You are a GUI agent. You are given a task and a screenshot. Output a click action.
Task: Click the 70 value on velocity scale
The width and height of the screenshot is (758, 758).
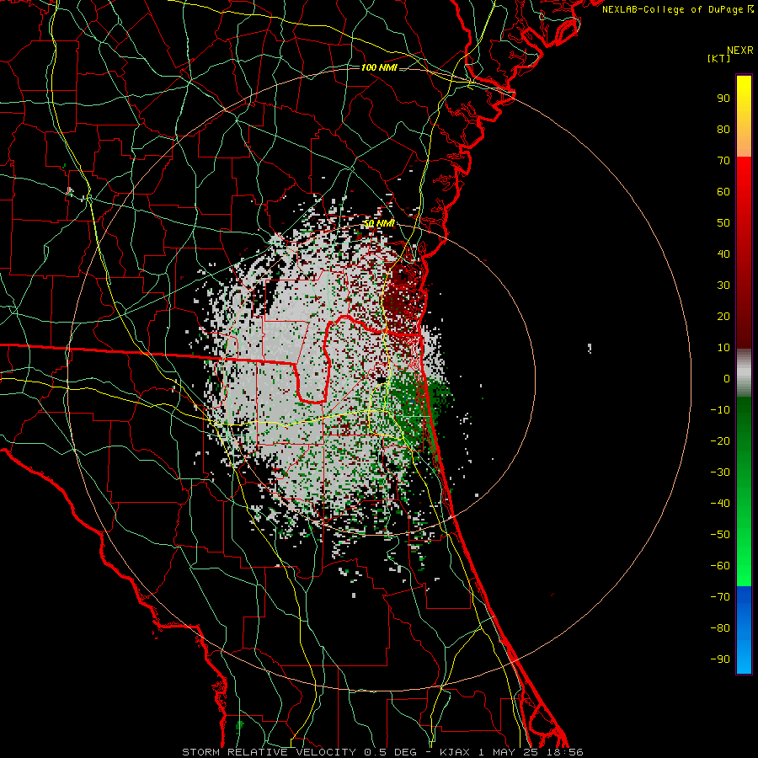[723, 161]
